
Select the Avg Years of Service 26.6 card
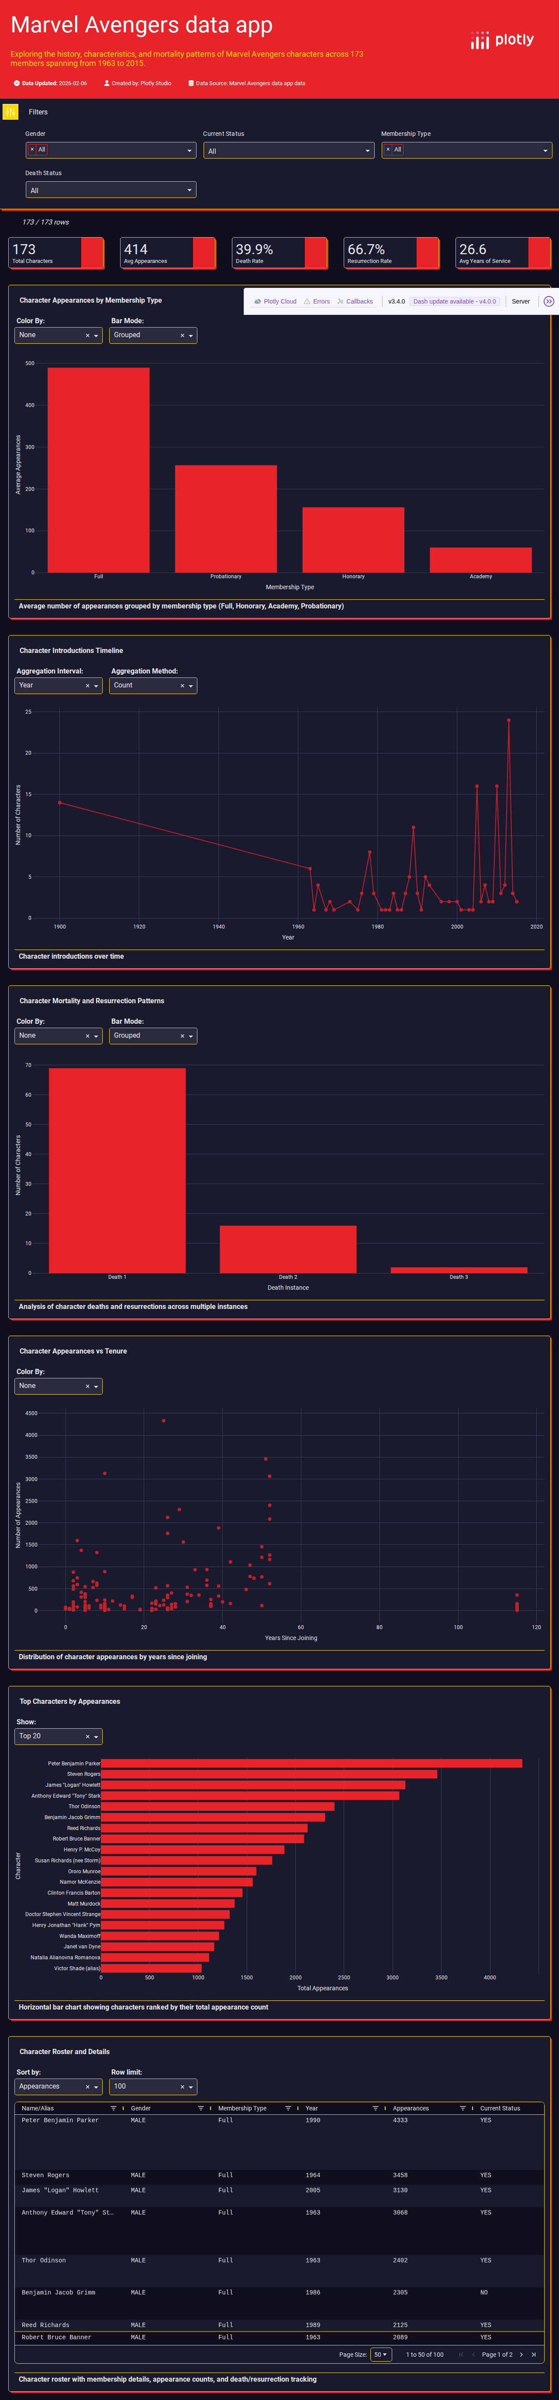[x=503, y=252]
